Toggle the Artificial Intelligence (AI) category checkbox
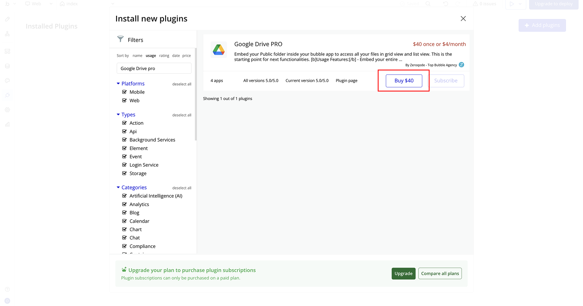This screenshot has height=306, width=583. [x=125, y=196]
